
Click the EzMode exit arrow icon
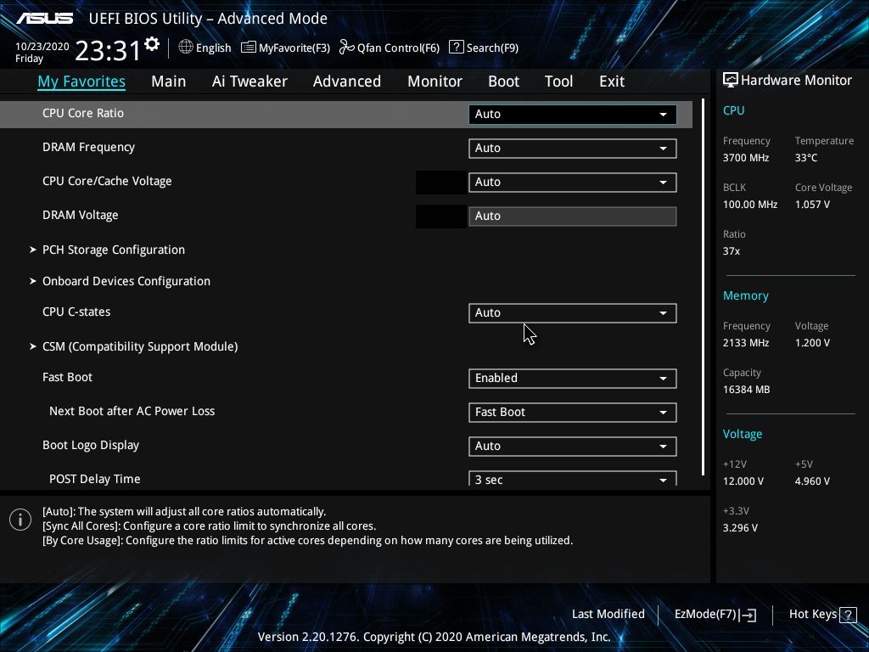[748, 615]
